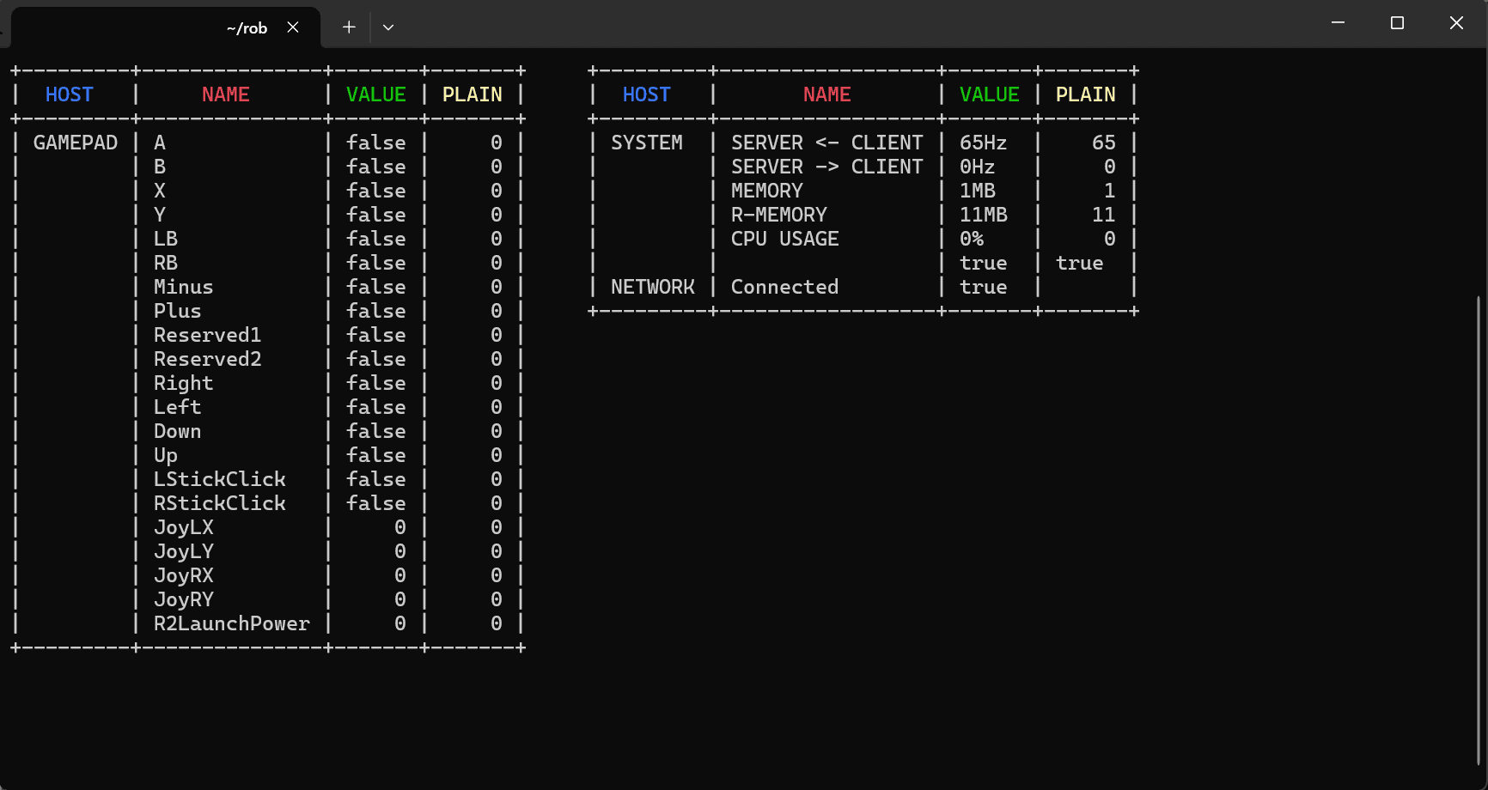Screen dimensions: 1488x790
Task: Click the CPU USAGE row name
Action: tap(784, 239)
